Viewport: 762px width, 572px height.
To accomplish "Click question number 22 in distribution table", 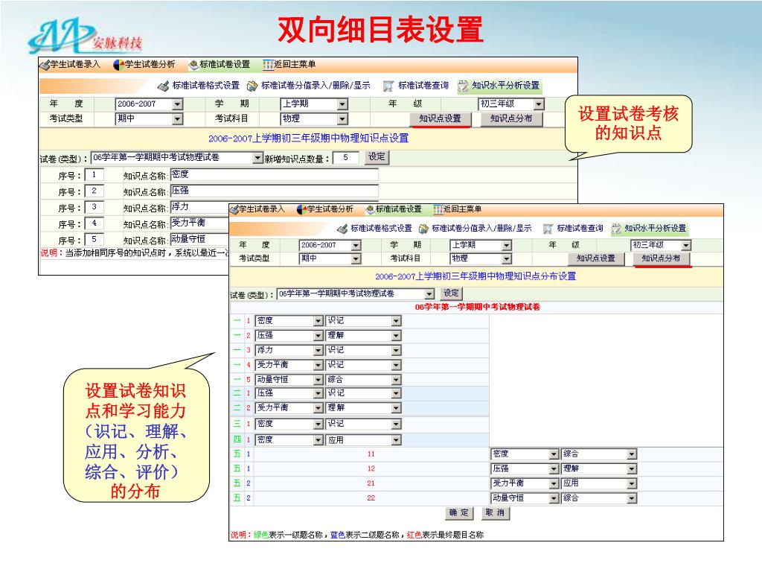I will pos(371,498).
